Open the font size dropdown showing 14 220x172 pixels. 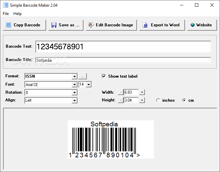click(89, 84)
